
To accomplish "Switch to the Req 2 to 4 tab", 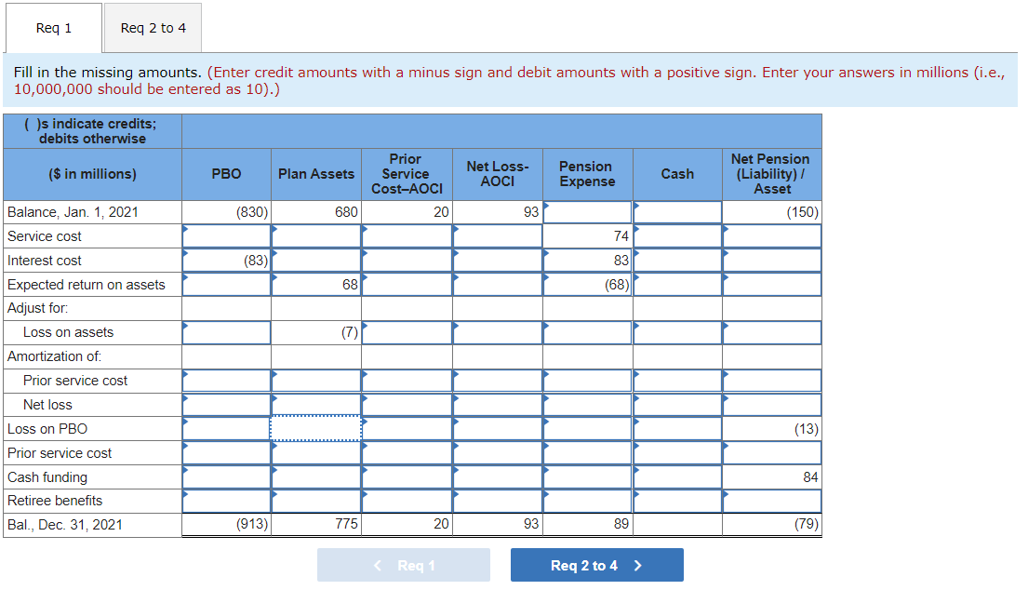I will [152, 28].
